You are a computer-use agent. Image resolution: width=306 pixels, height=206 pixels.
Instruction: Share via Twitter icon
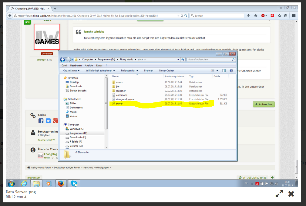pyautogui.click(x=48, y=121)
